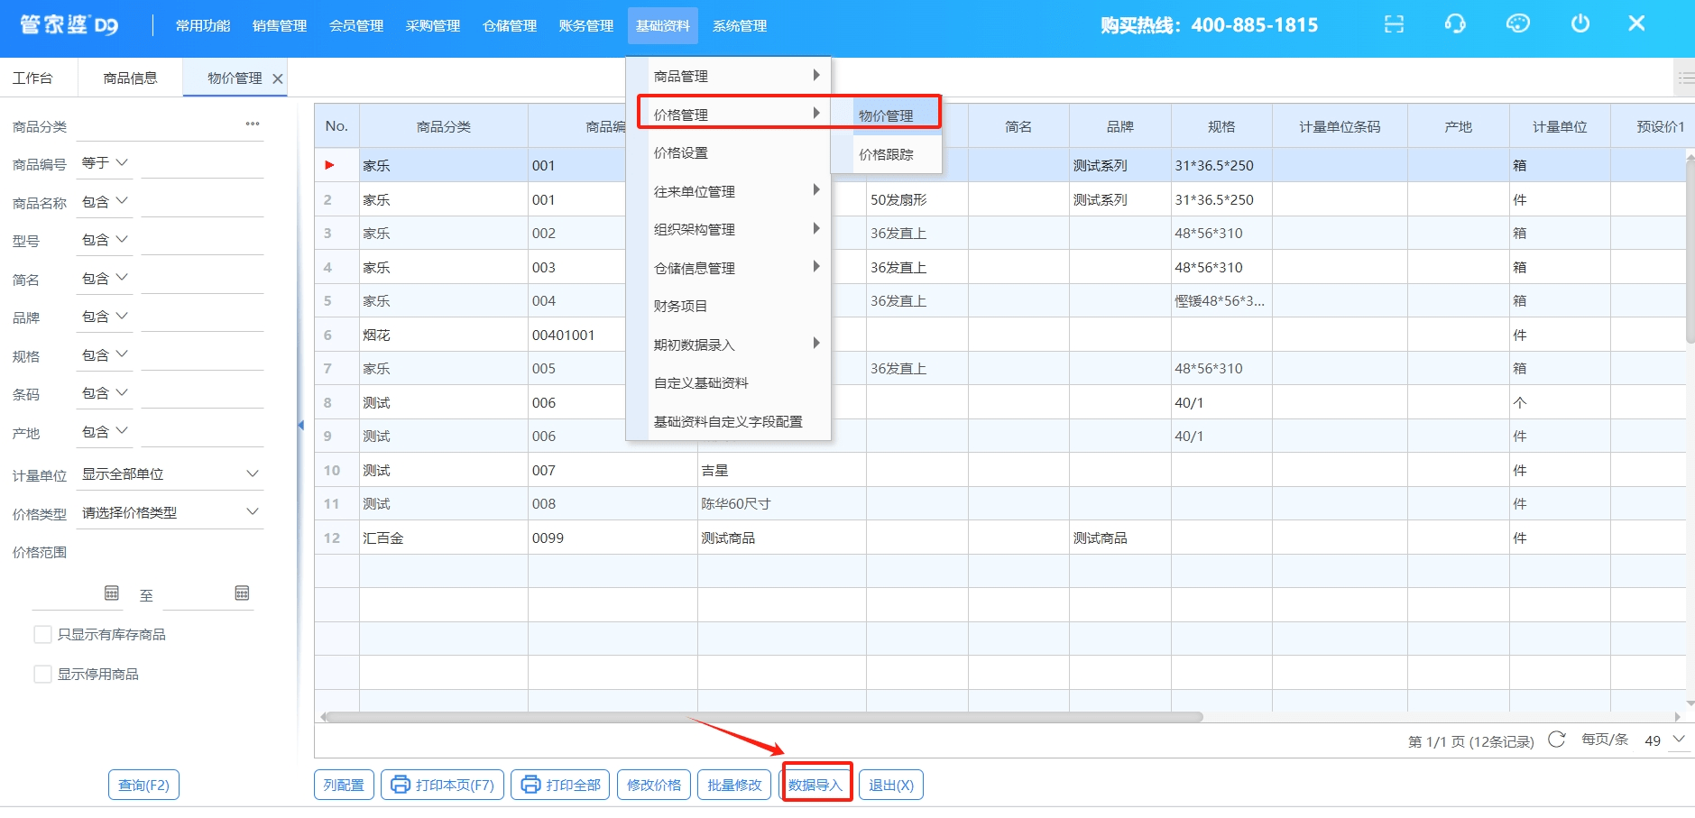
Task: Click the 数据导入 button
Action: tap(815, 785)
